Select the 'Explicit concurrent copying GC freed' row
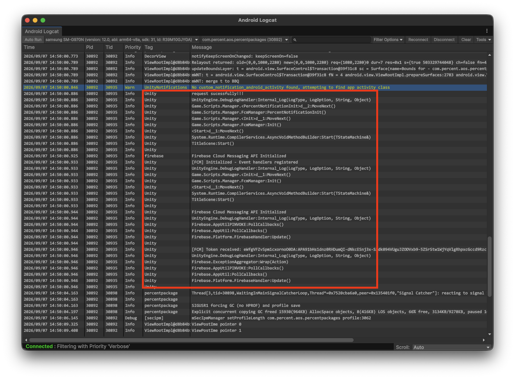Screen dimensions: 515x379 tap(255, 312)
